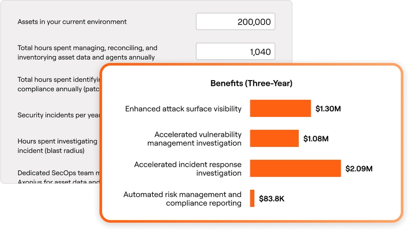The height and width of the screenshot is (233, 412).
Task: Click the $1.30M value label
Action: point(328,109)
